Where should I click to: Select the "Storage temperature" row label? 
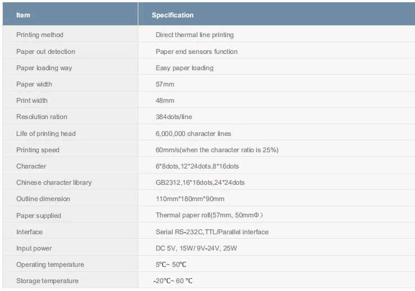click(x=47, y=281)
